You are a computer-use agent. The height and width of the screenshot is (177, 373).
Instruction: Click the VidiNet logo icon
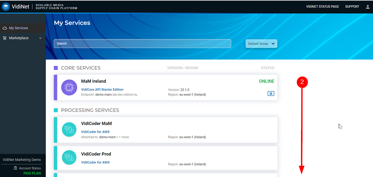[x=6, y=7]
